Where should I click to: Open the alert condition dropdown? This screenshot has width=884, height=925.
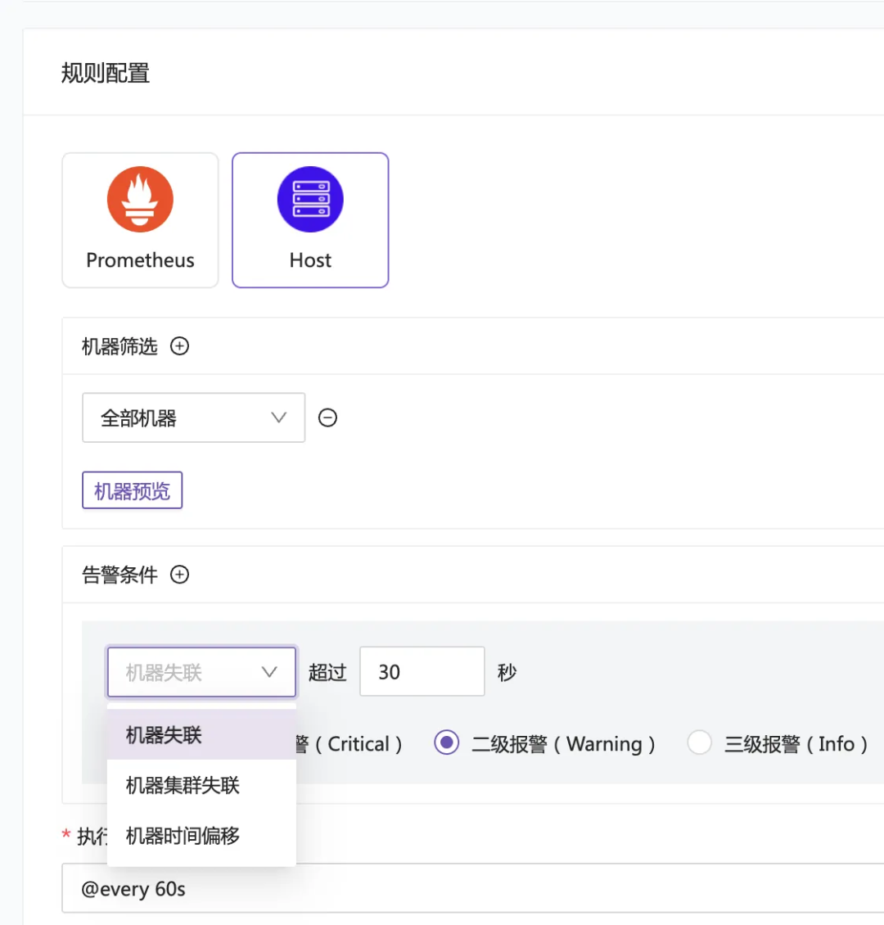pyautogui.click(x=201, y=671)
